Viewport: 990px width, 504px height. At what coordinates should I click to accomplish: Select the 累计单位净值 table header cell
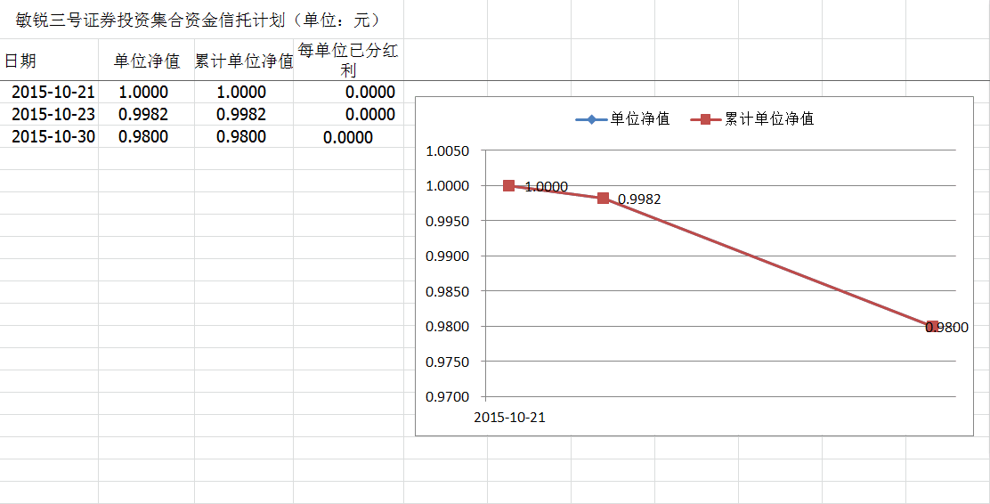[243, 61]
